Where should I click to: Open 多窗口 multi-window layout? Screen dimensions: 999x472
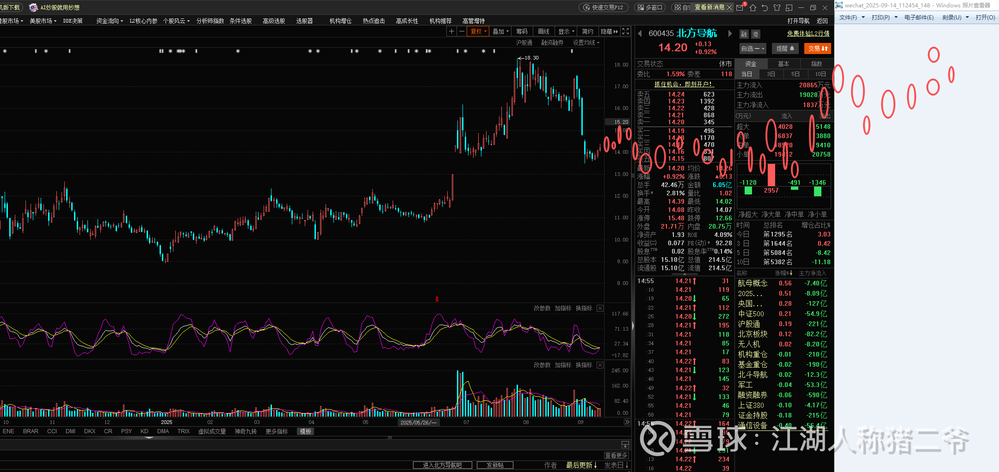pos(650,7)
